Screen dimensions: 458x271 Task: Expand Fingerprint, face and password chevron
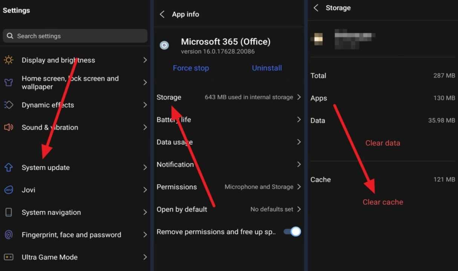click(x=145, y=234)
